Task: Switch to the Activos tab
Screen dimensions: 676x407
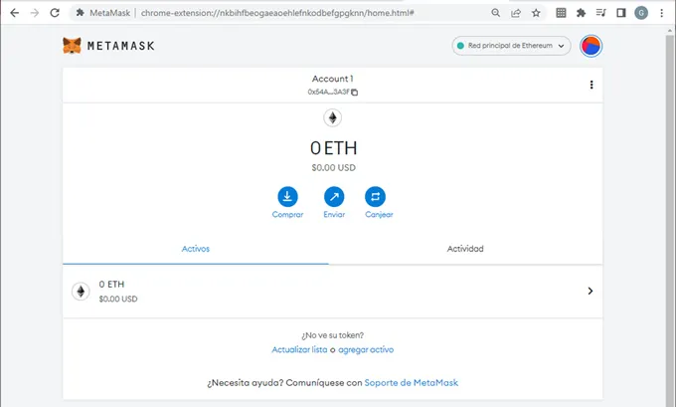Action: pos(196,249)
